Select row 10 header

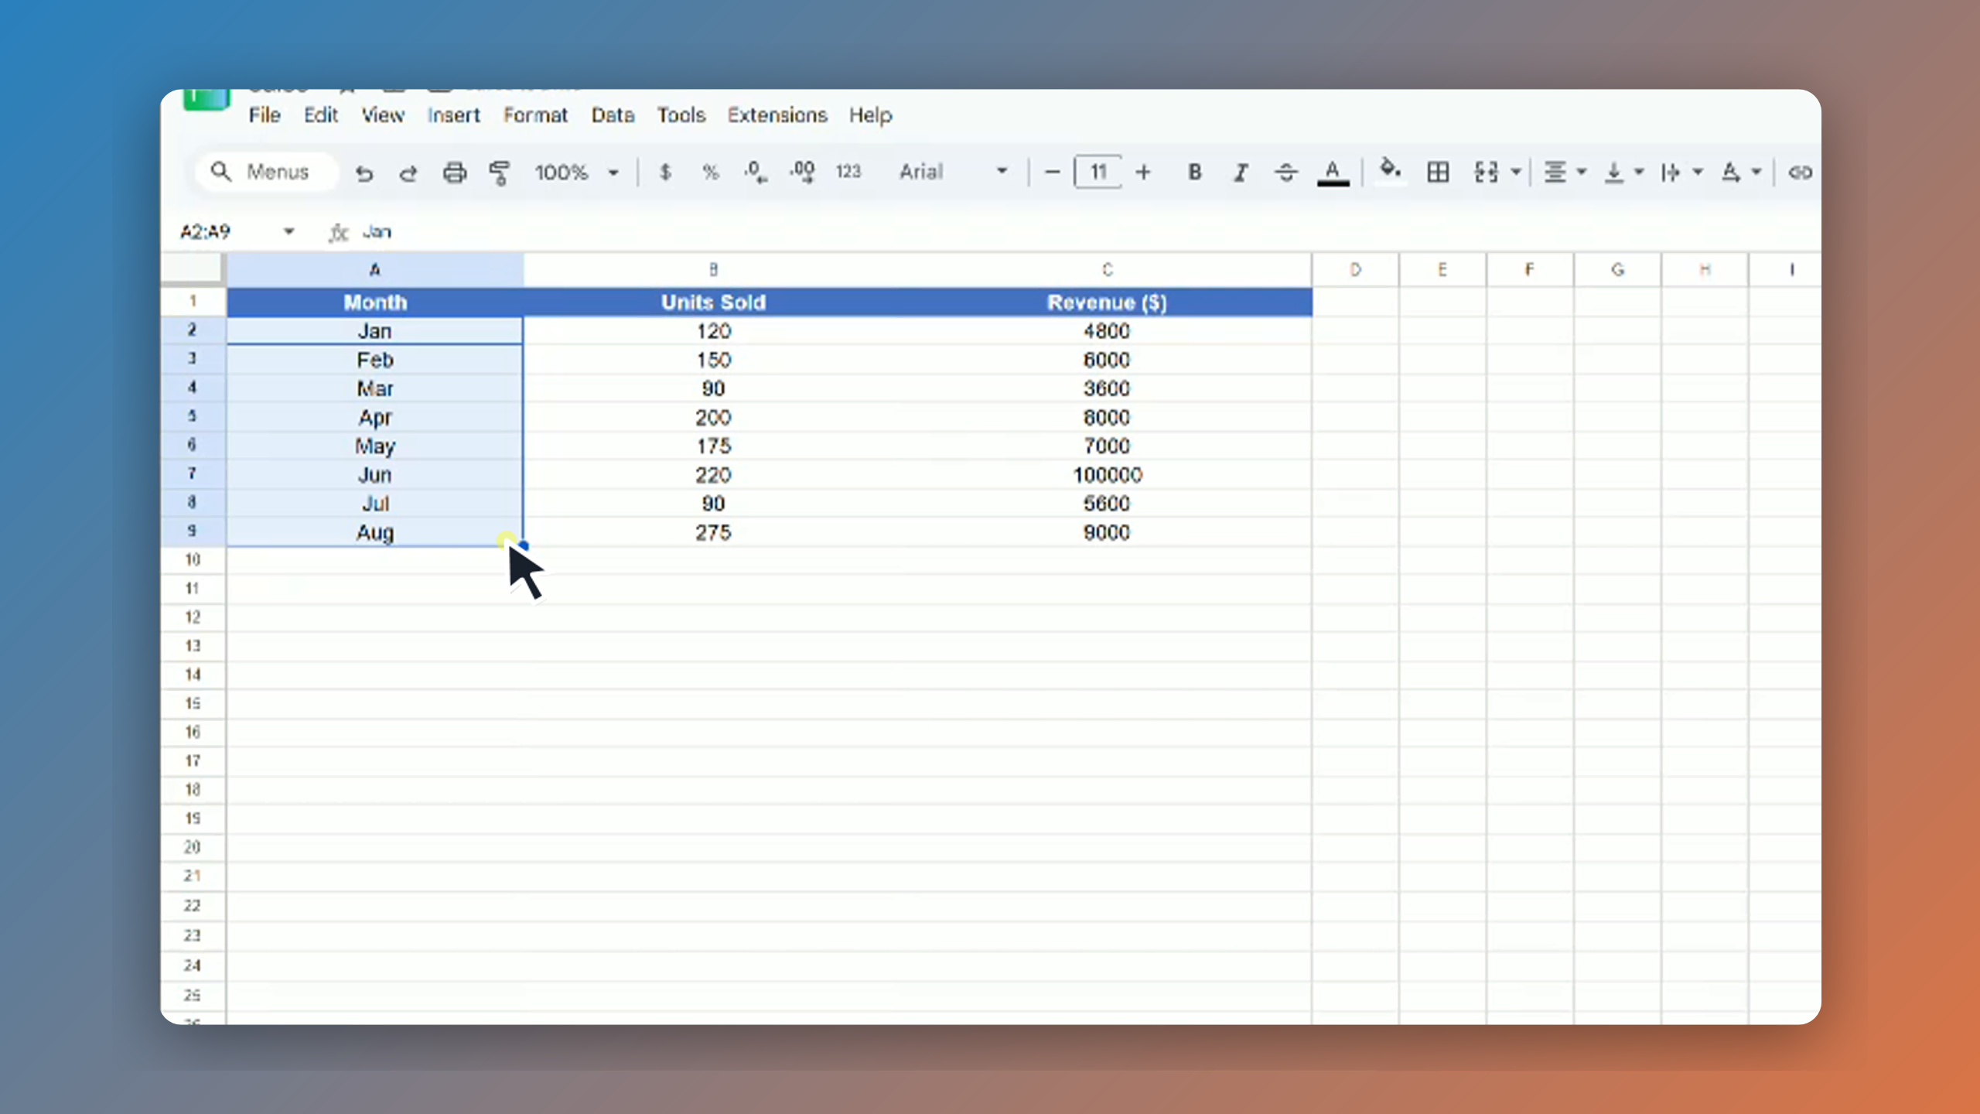tap(193, 559)
